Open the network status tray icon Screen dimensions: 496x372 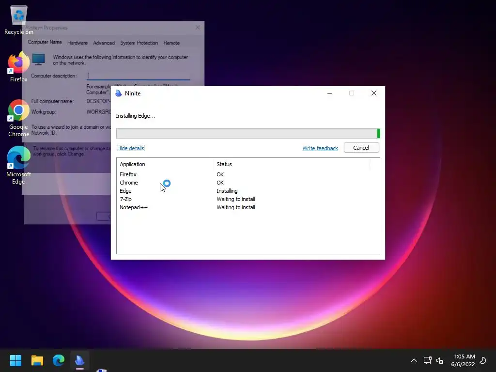click(427, 360)
